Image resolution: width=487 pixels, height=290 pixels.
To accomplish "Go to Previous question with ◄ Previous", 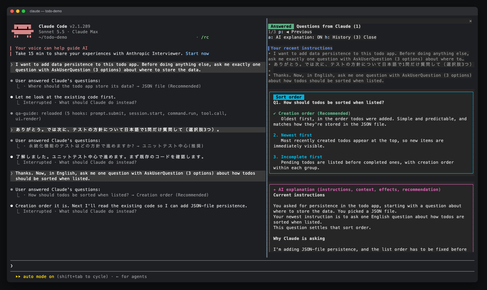I will (295, 32).
